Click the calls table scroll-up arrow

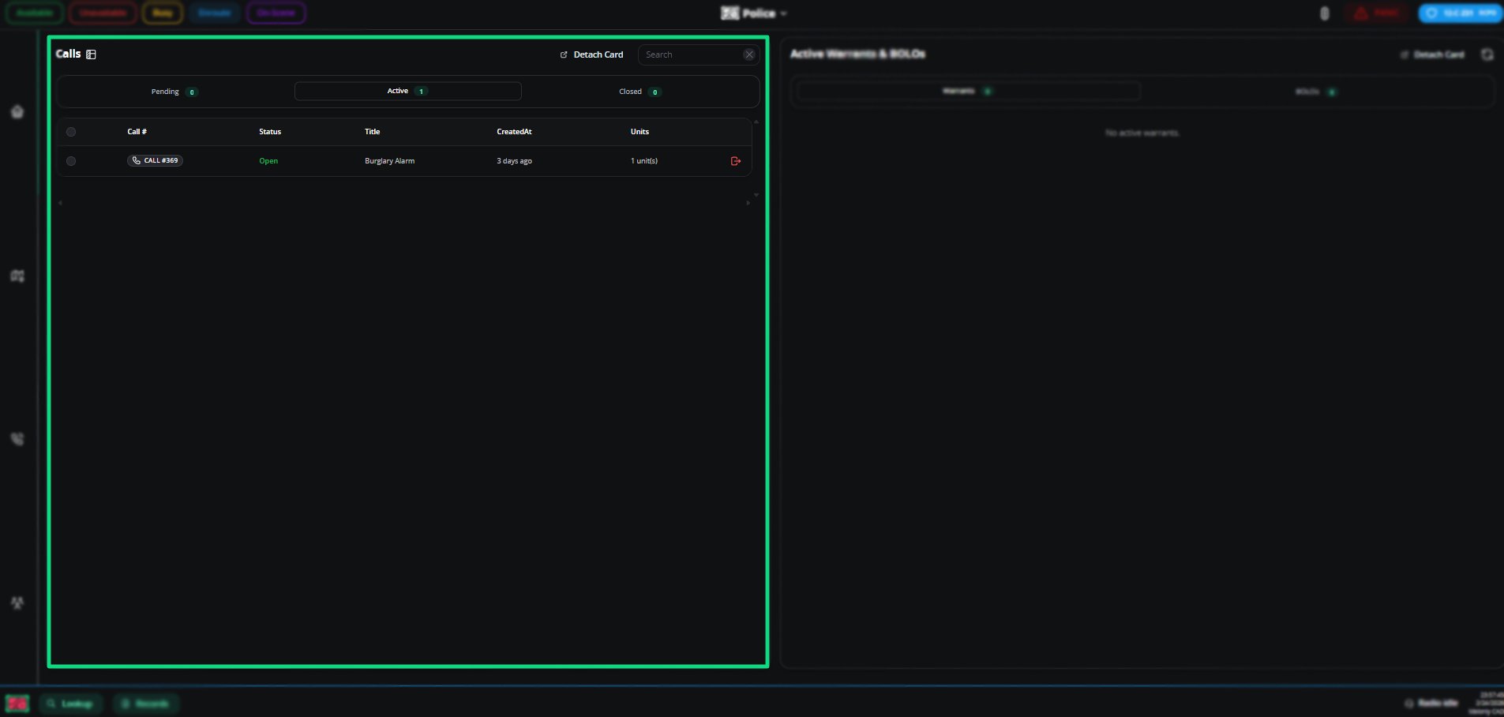click(x=756, y=122)
